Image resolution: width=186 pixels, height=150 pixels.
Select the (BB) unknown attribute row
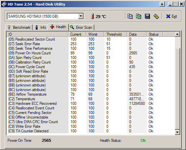point(91,85)
